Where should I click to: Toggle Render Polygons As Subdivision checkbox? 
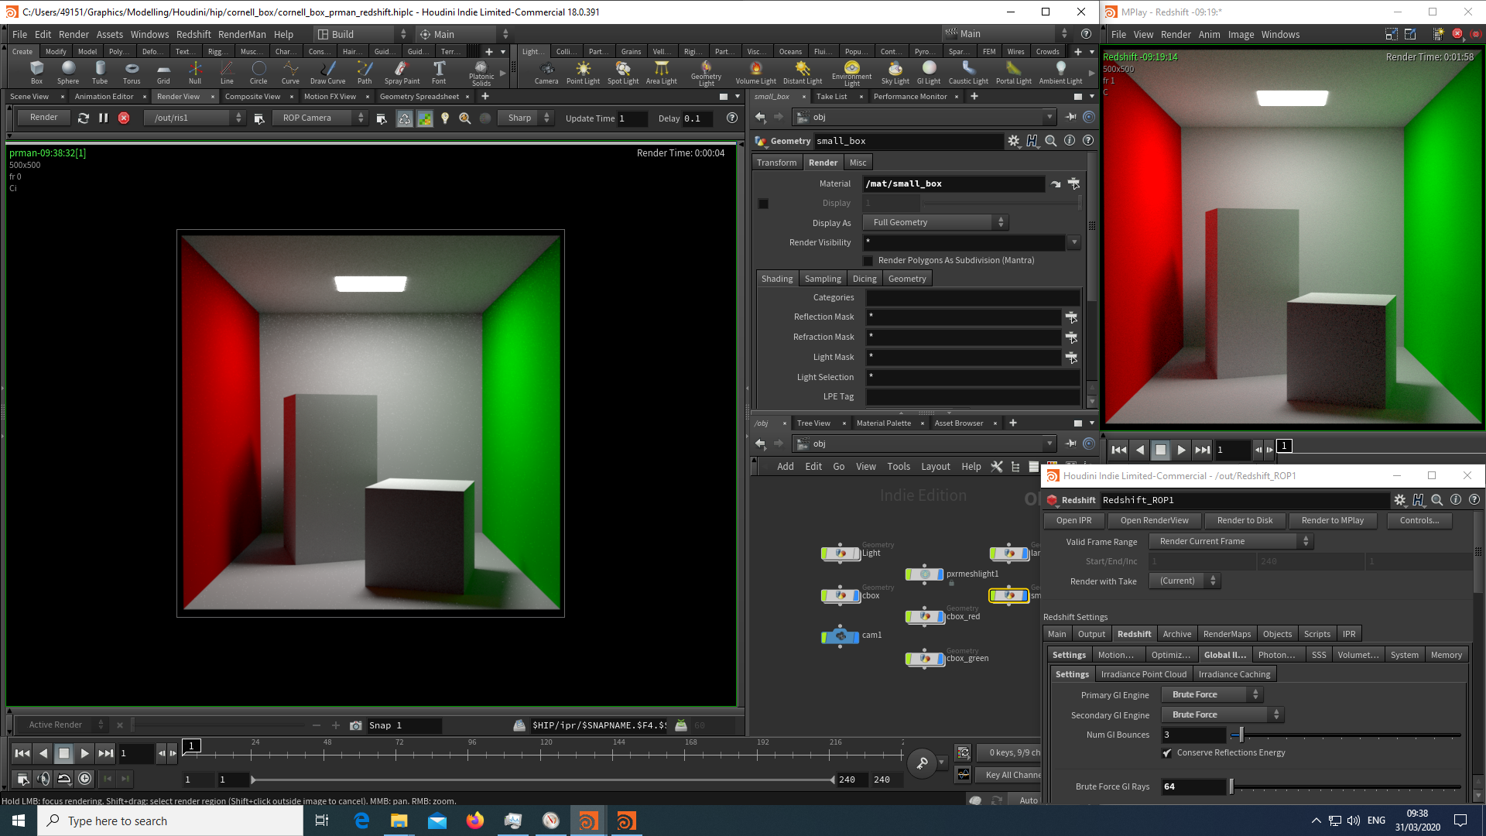(x=868, y=261)
